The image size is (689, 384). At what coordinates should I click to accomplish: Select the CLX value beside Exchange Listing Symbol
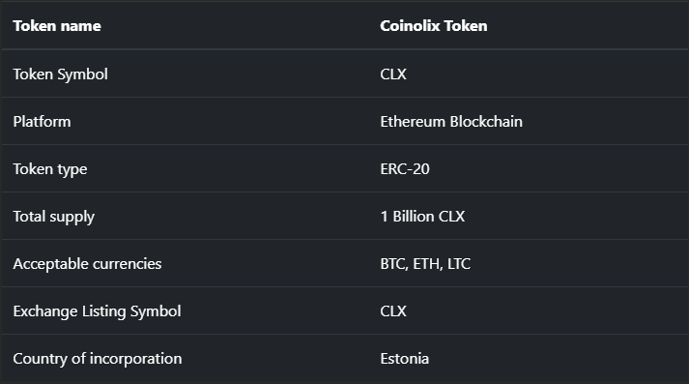coord(393,311)
